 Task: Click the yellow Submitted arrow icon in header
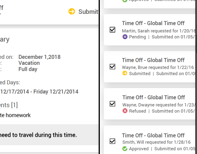(72, 11)
